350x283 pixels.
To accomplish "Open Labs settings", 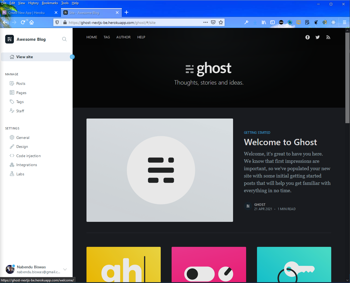I will click(20, 174).
